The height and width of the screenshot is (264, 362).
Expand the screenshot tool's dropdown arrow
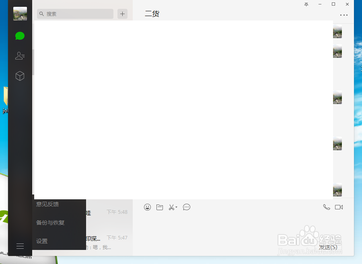(176, 207)
